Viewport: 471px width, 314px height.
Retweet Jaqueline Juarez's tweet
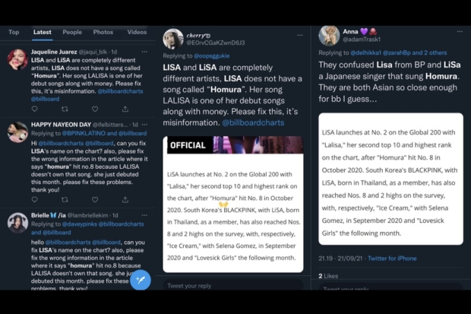coord(65,109)
